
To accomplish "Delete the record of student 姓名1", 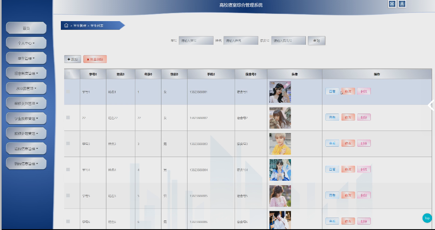I will pos(364,92).
